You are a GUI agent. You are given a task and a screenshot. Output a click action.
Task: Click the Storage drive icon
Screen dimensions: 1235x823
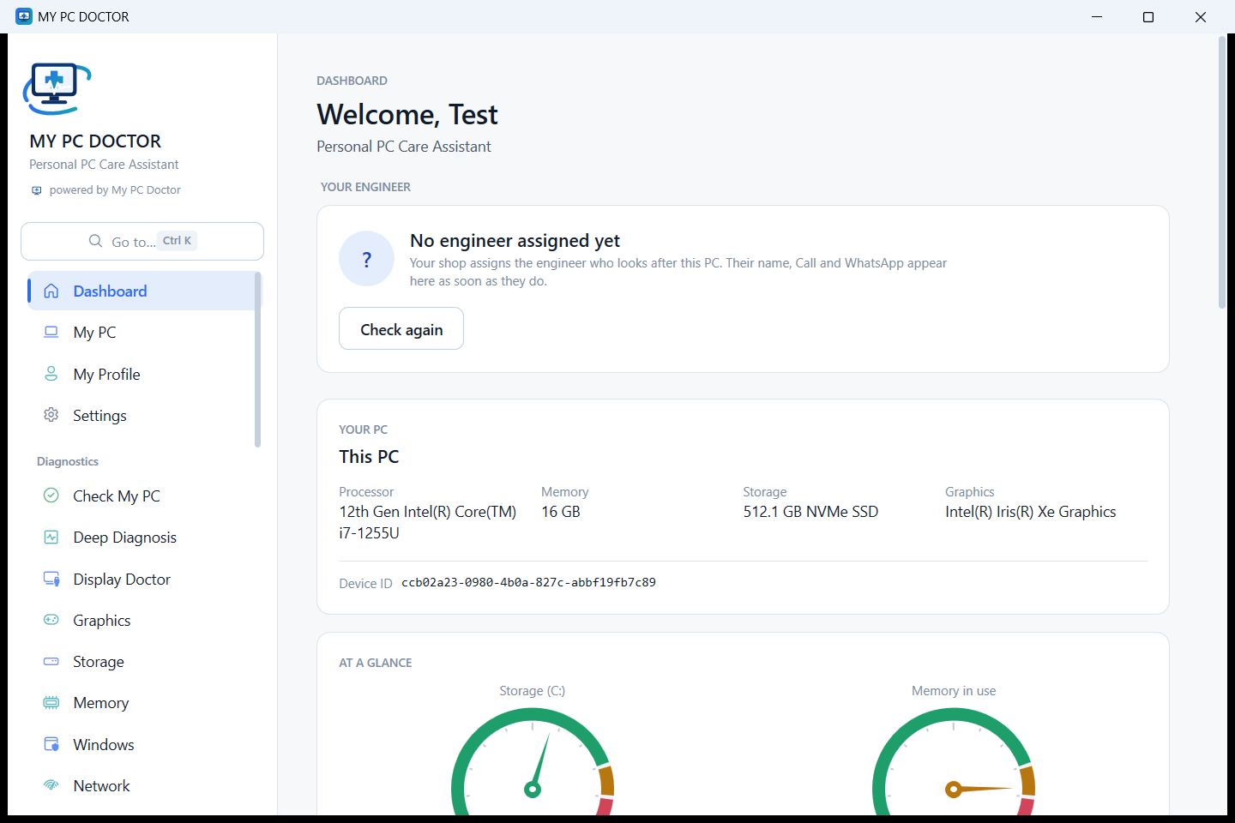[x=51, y=661]
